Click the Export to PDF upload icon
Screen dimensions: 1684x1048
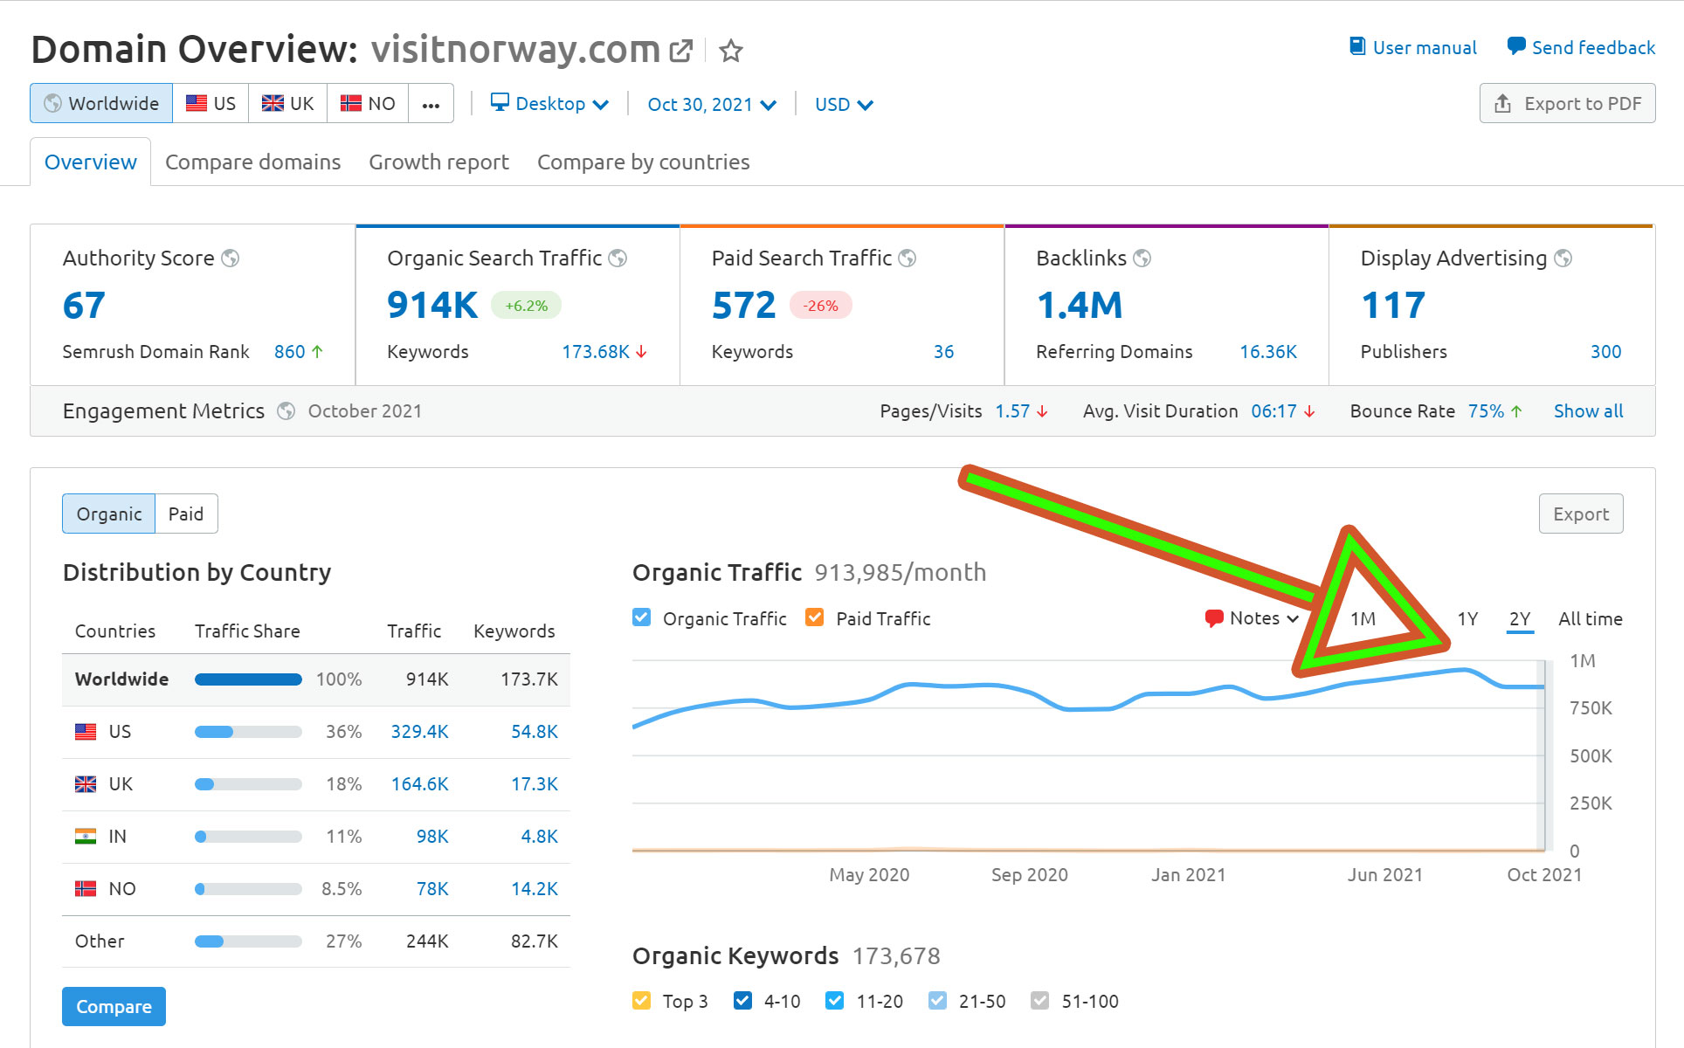click(1502, 104)
